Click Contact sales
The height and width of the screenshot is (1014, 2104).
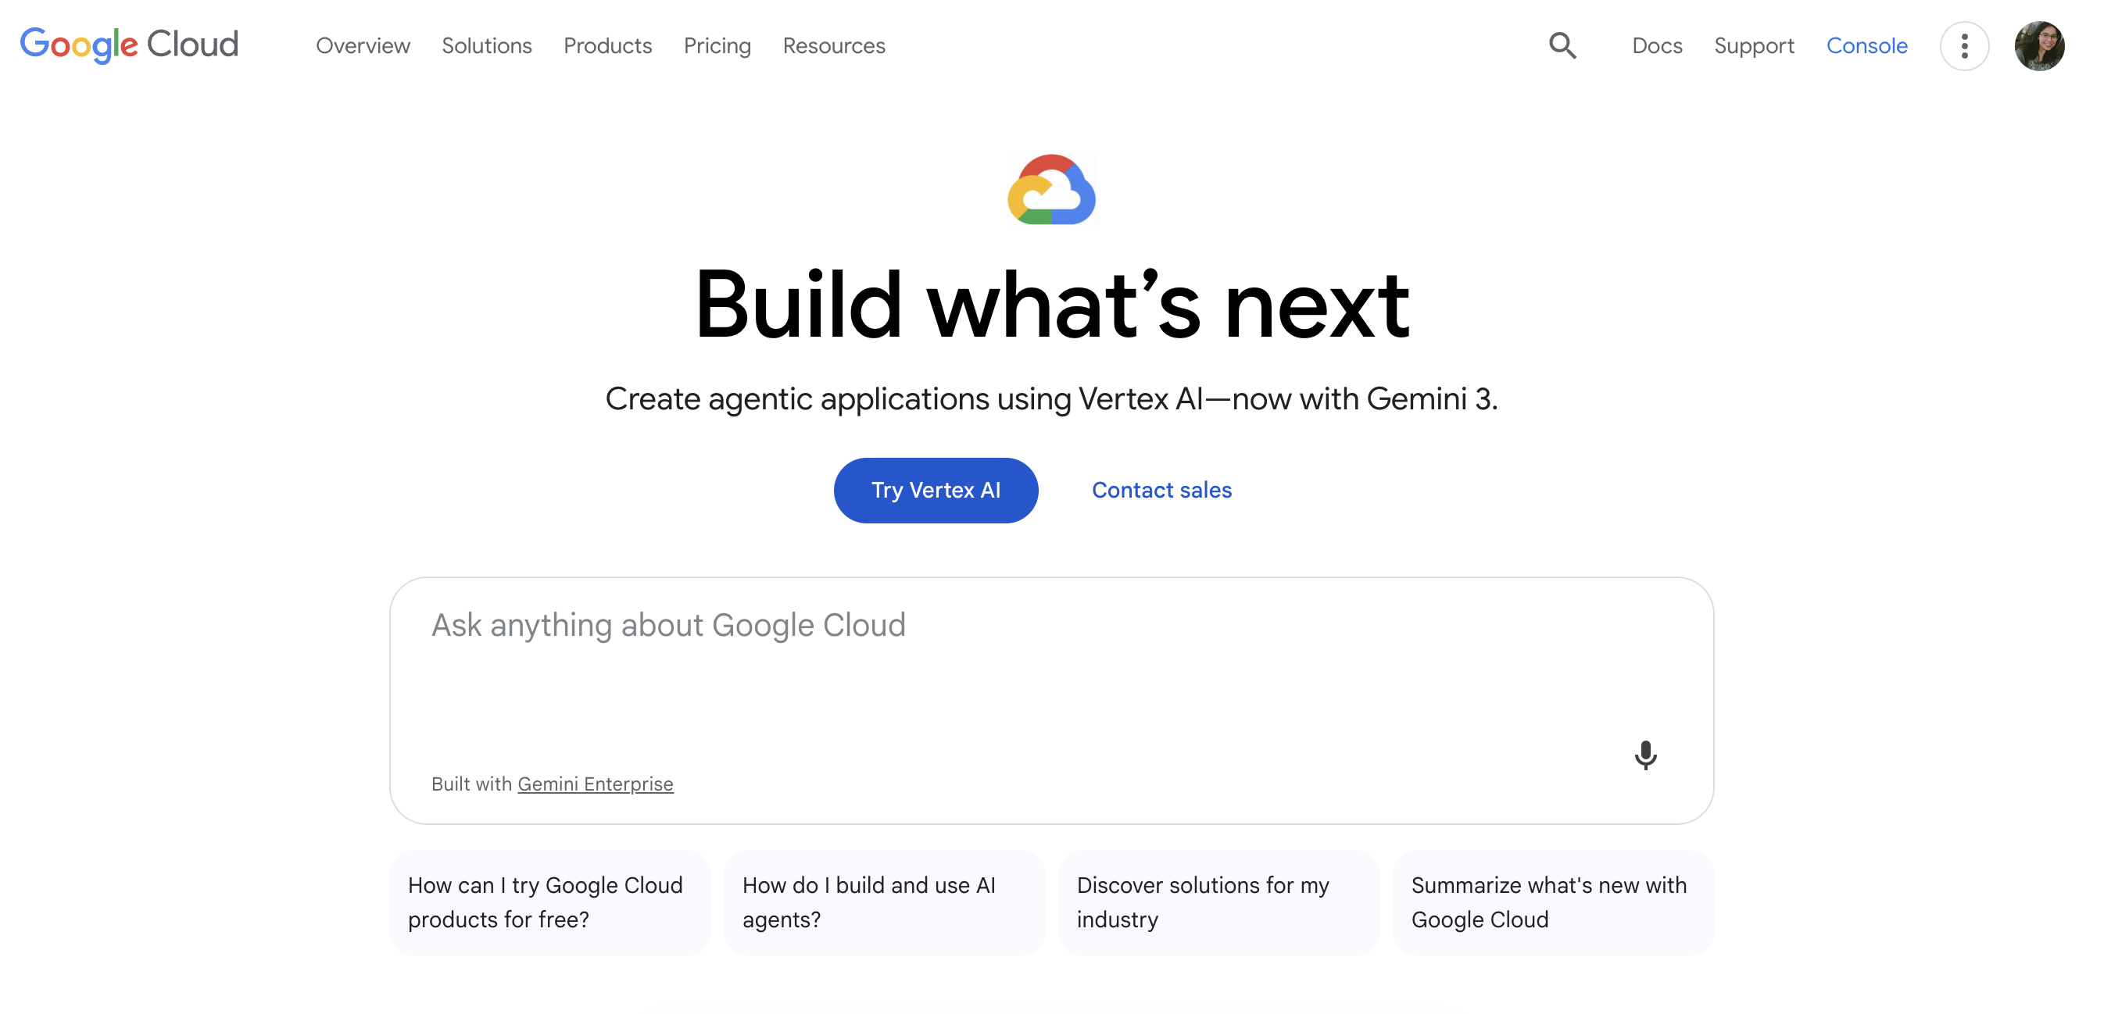[1161, 490]
